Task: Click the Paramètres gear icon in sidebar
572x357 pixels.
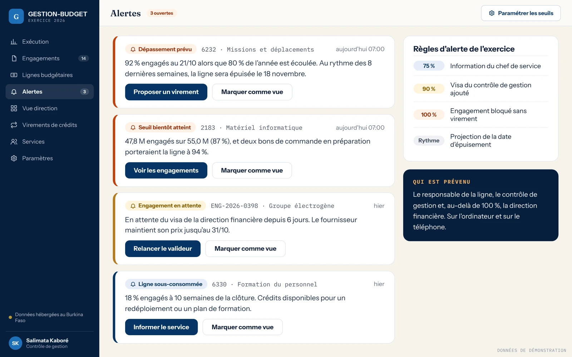Action: pyautogui.click(x=14, y=158)
